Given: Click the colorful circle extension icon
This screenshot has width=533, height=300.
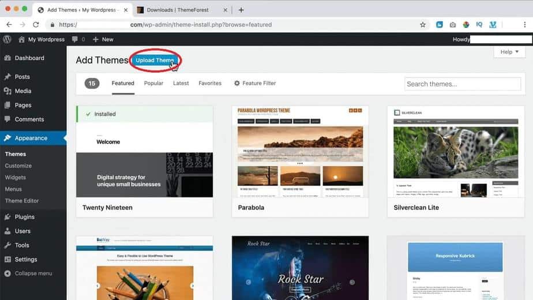Looking at the screenshot, I should click(466, 24).
